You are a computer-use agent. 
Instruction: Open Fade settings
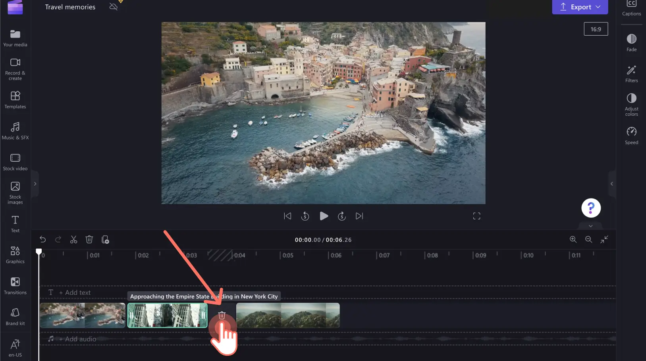[631, 43]
